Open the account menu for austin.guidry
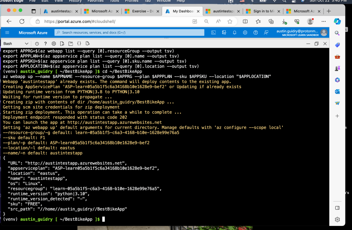Screen dimensions: 352x230 (323, 33)
